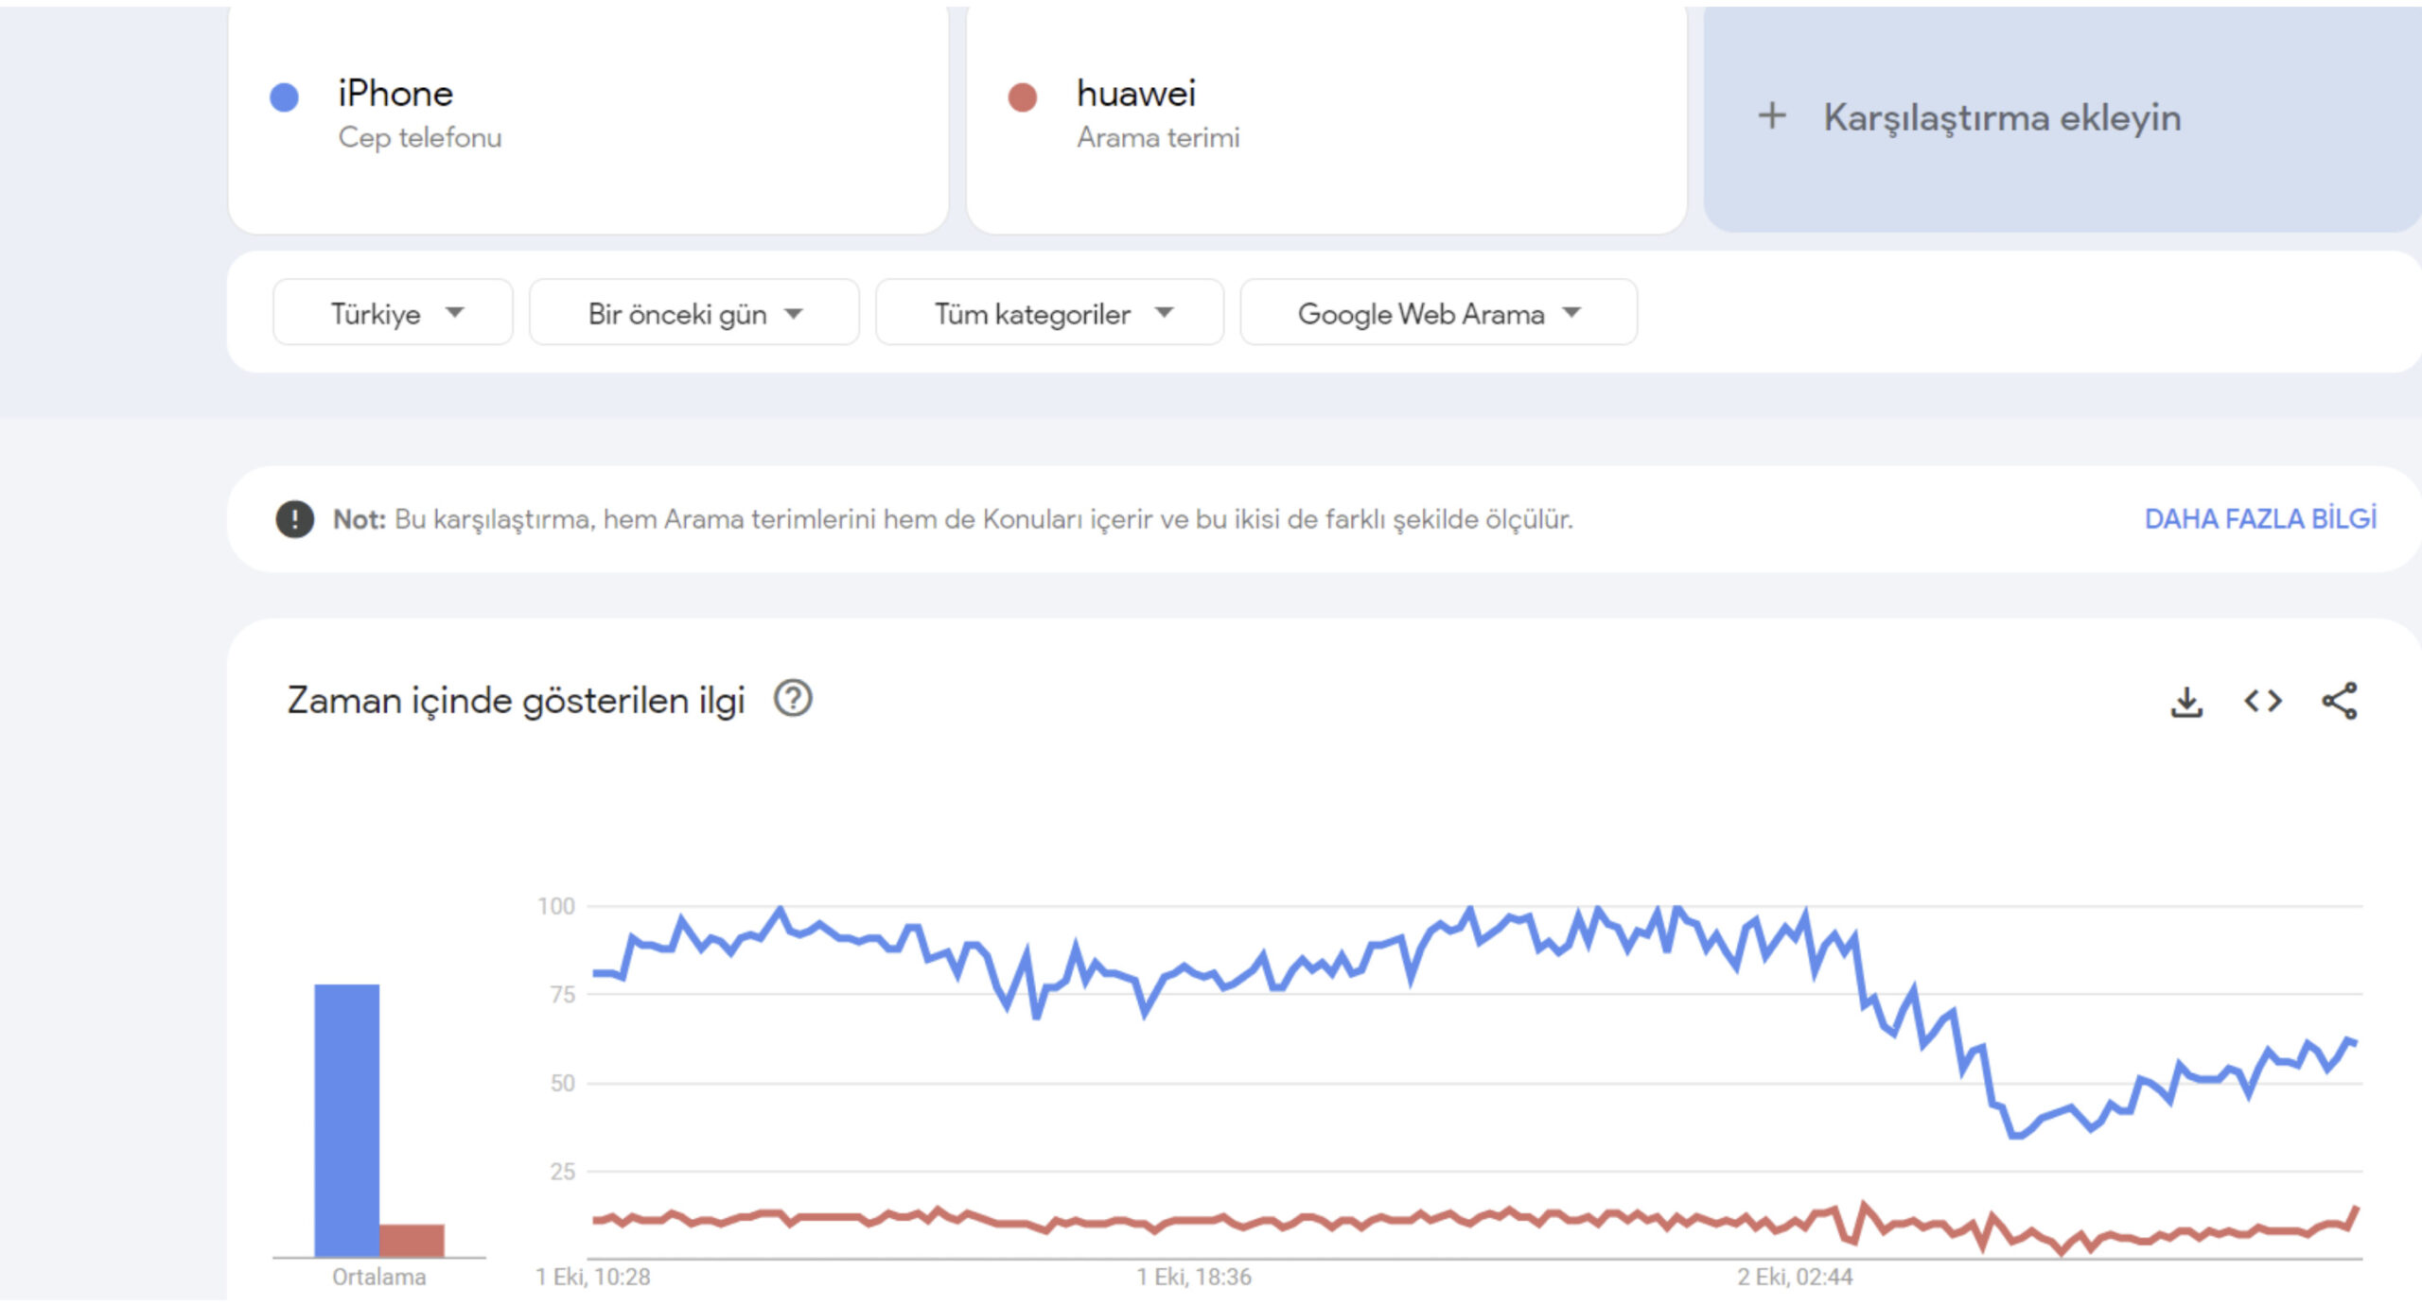Click the 1 Eki, 18:36 axis label
2422x1306 pixels.
point(1193,1277)
